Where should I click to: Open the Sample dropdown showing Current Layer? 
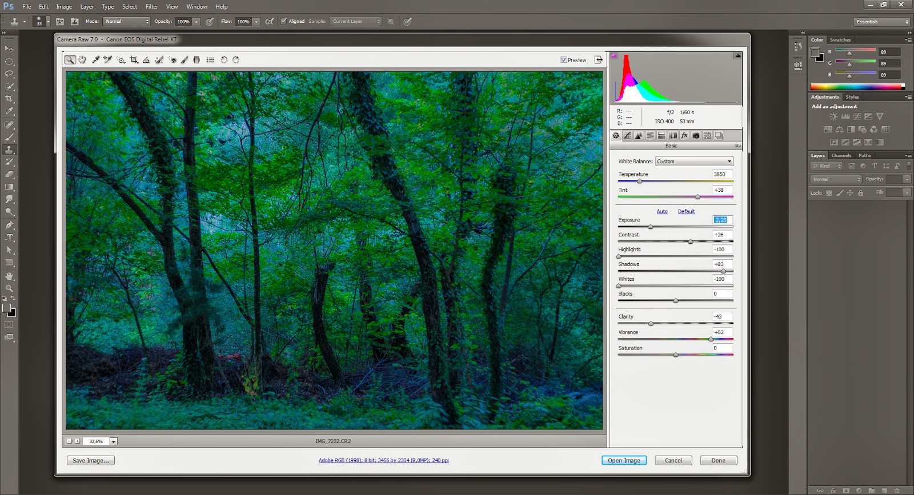[x=356, y=21]
